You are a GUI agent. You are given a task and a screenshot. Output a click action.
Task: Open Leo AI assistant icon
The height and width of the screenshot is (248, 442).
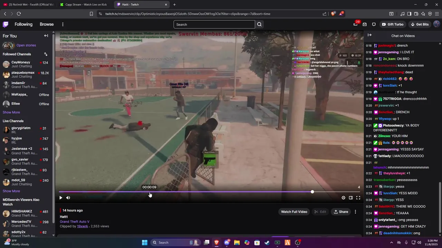tap(423, 14)
